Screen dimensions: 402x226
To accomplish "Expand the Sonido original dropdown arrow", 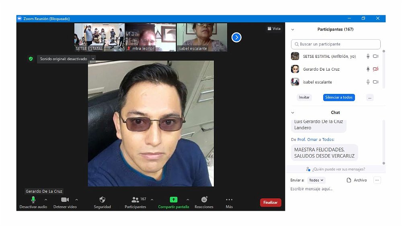I will (x=93, y=59).
